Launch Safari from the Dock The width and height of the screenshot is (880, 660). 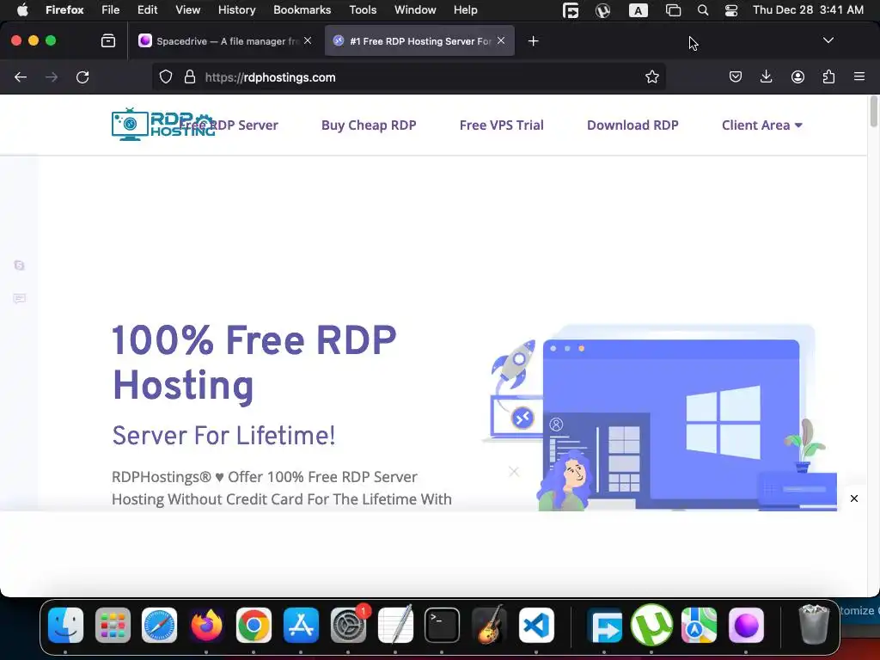pyautogui.click(x=159, y=626)
